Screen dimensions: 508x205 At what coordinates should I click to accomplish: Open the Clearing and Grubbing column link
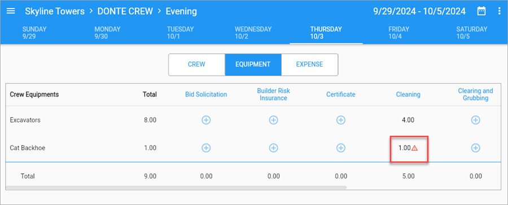click(x=475, y=94)
